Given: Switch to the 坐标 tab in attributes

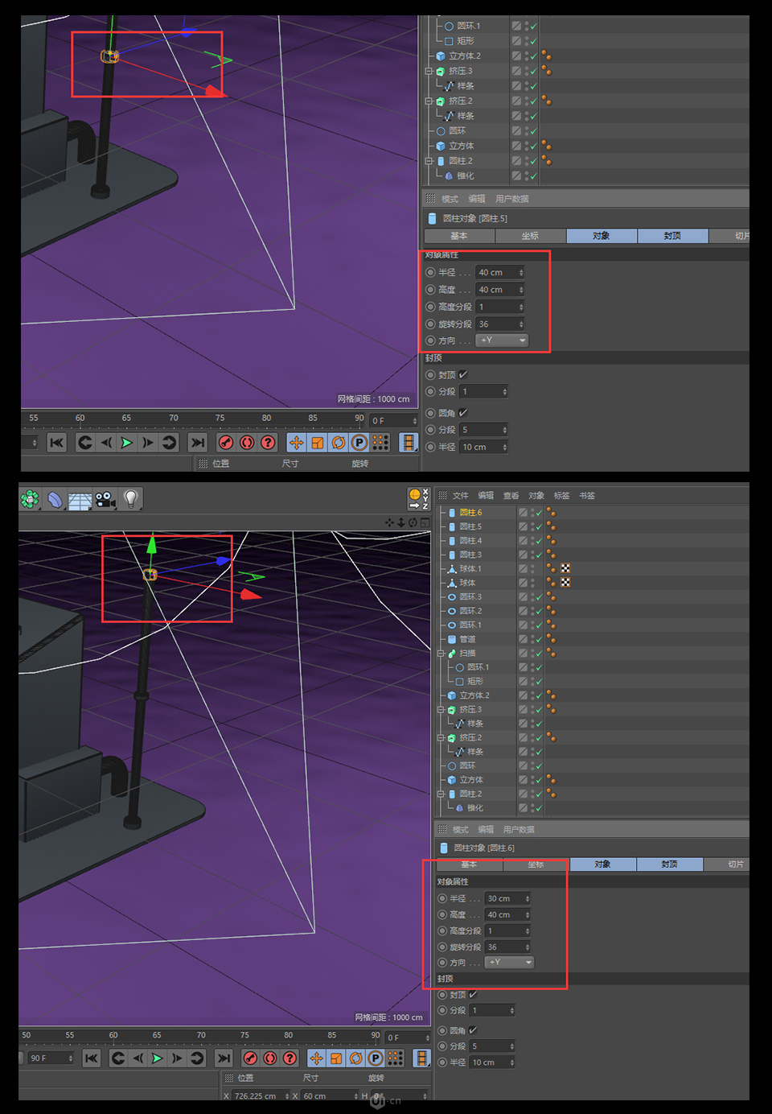Looking at the screenshot, I should (x=536, y=864).
